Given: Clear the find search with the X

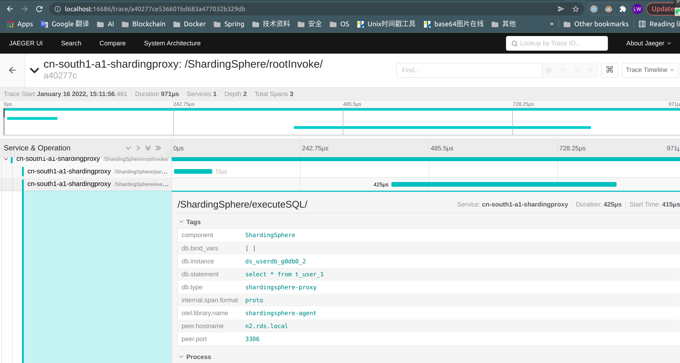Looking at the screenshot, I should (x=590, y=70).
